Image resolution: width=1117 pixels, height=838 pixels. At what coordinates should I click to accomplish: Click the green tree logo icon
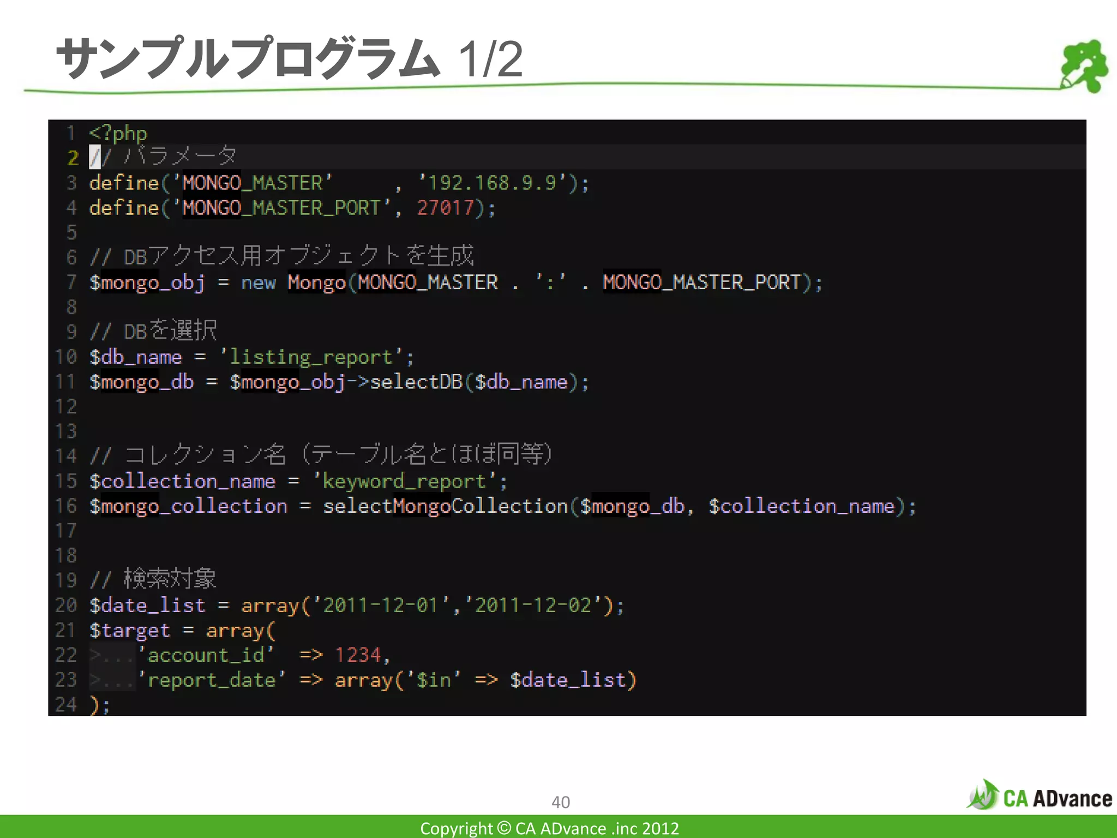(1084, 65)
